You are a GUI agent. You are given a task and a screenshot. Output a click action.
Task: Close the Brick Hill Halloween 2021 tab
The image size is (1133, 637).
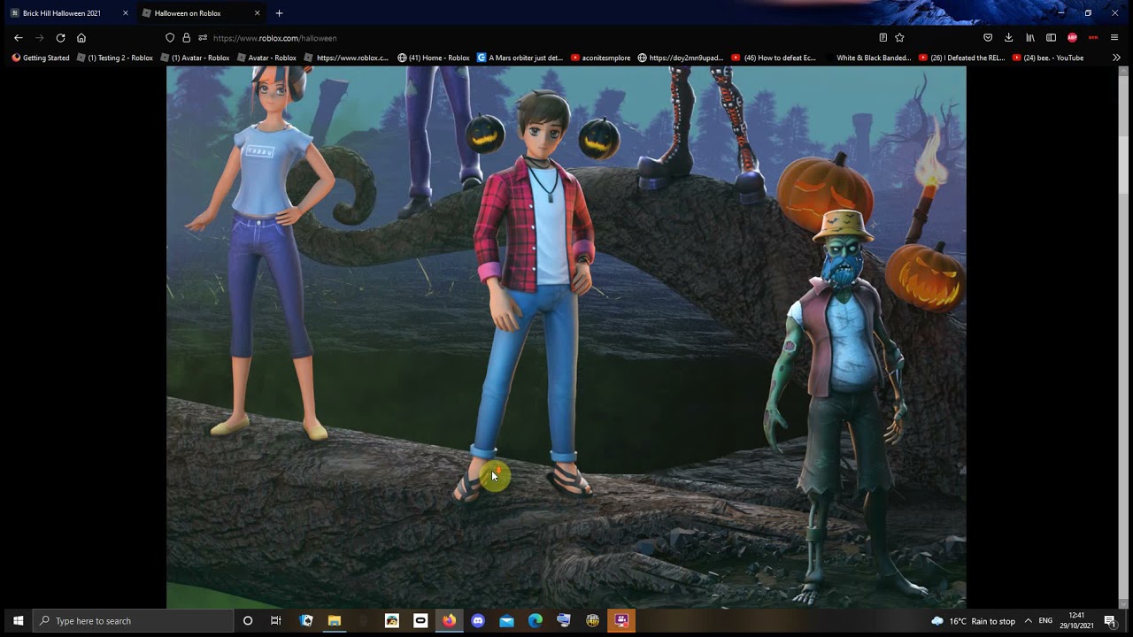coord(125,13)
